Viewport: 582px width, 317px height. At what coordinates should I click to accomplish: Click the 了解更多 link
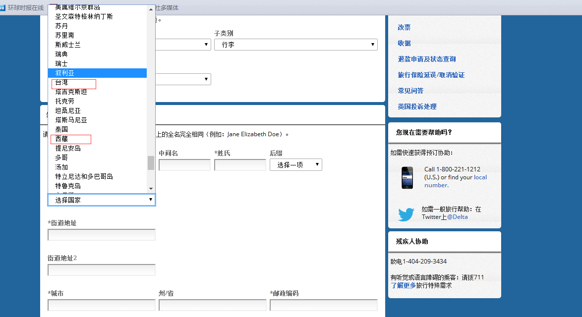(403, 285)
